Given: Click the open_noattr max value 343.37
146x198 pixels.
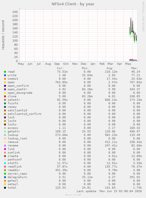Looking at the screenshot, I should (x=135, y=89).
